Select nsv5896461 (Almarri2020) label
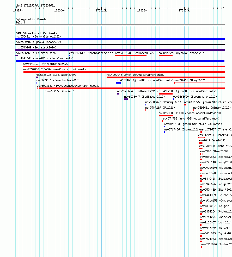The width and height of the screenshot is (232, 257). tap(212, 108)
